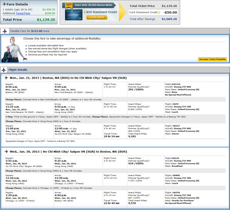Click the Total Price amount $1,139.20 in Fare Details
This screenshot has width=230, height=210.
46,20
